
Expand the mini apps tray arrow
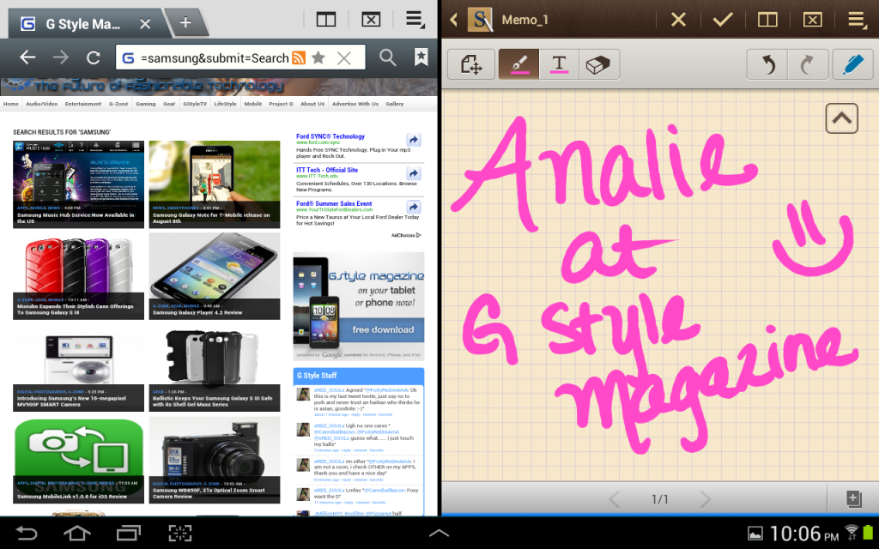click(439, 533)
